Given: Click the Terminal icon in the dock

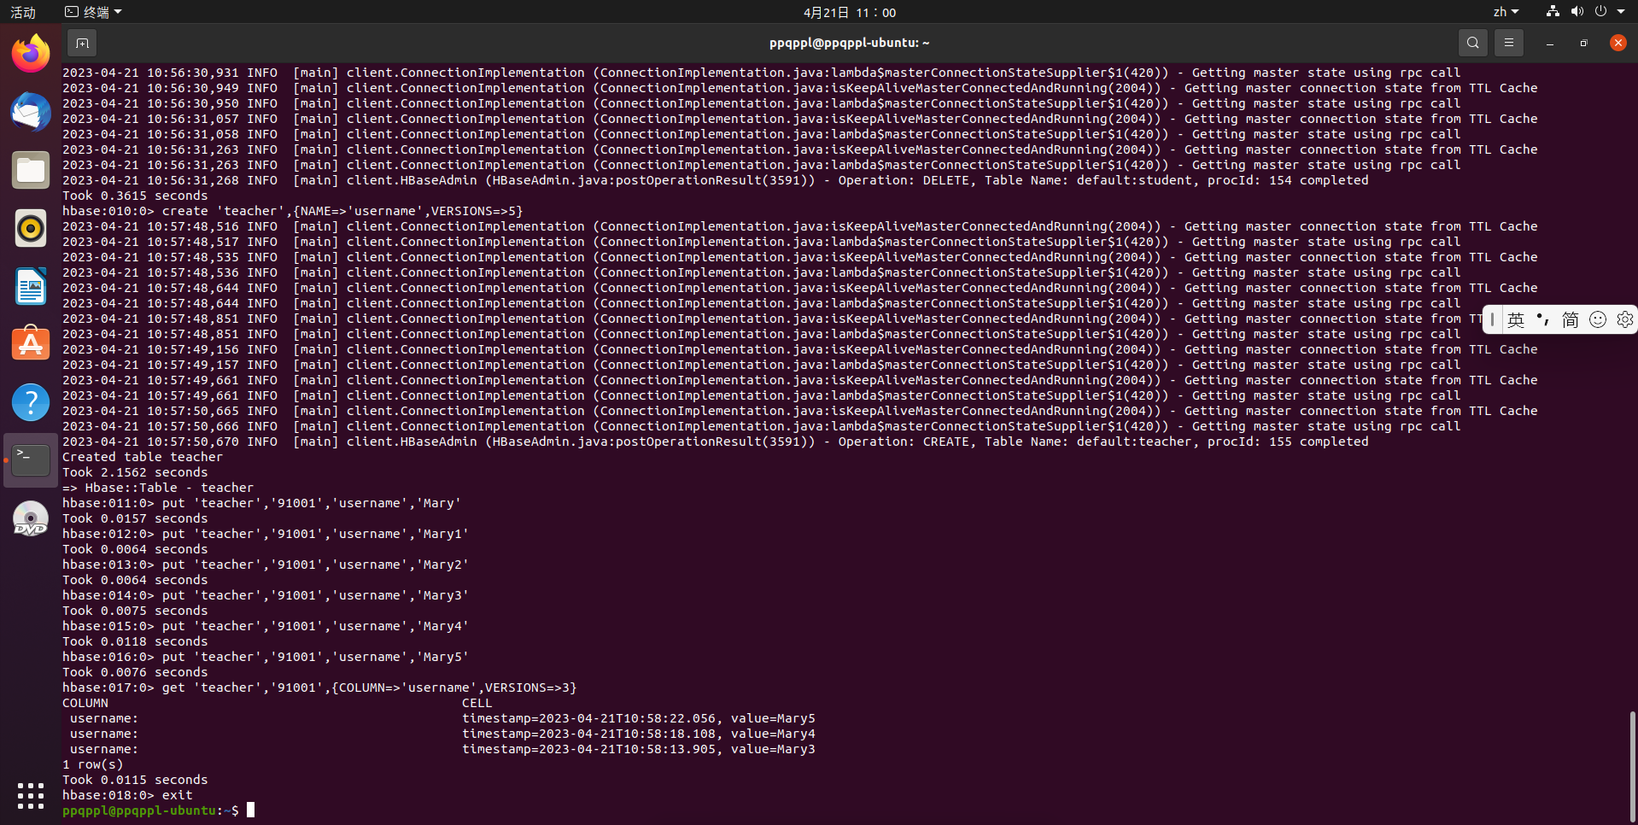Looking at the screenshot, I should click(31, 460).
